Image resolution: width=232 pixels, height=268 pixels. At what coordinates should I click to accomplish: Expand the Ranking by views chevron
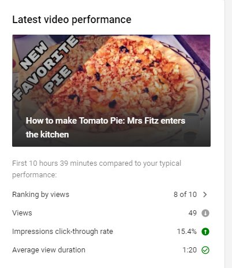pos(205,195)
